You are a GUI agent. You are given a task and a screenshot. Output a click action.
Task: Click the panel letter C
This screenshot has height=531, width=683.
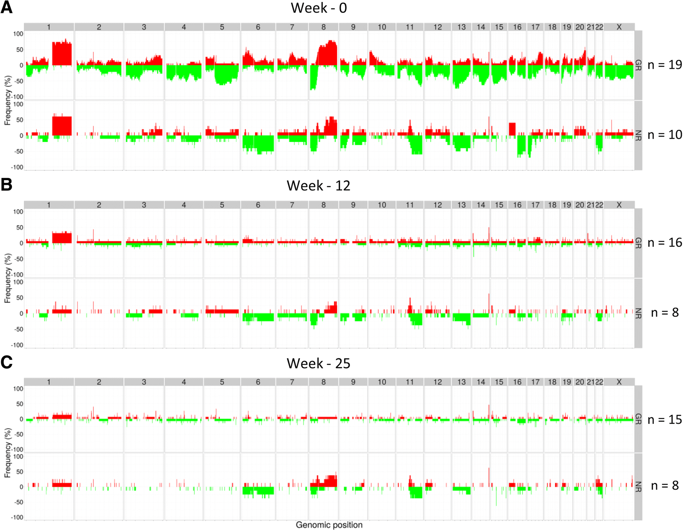point(6,363)
